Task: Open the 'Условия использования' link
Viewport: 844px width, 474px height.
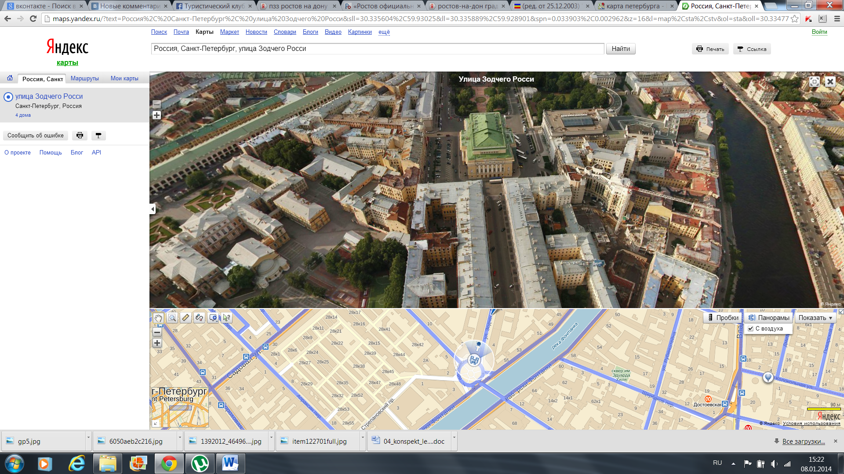Action: click(x=811, y=424)
